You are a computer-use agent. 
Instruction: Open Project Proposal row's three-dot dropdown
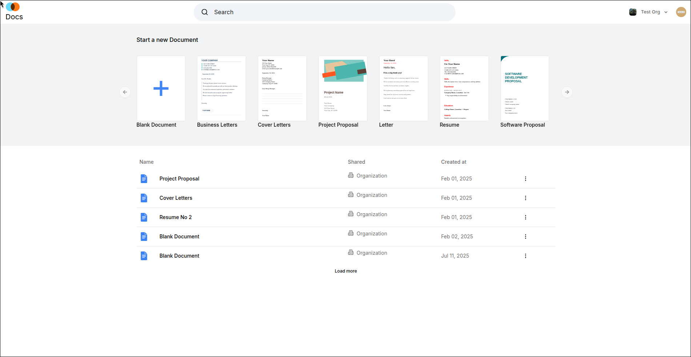tap(525, 178)
